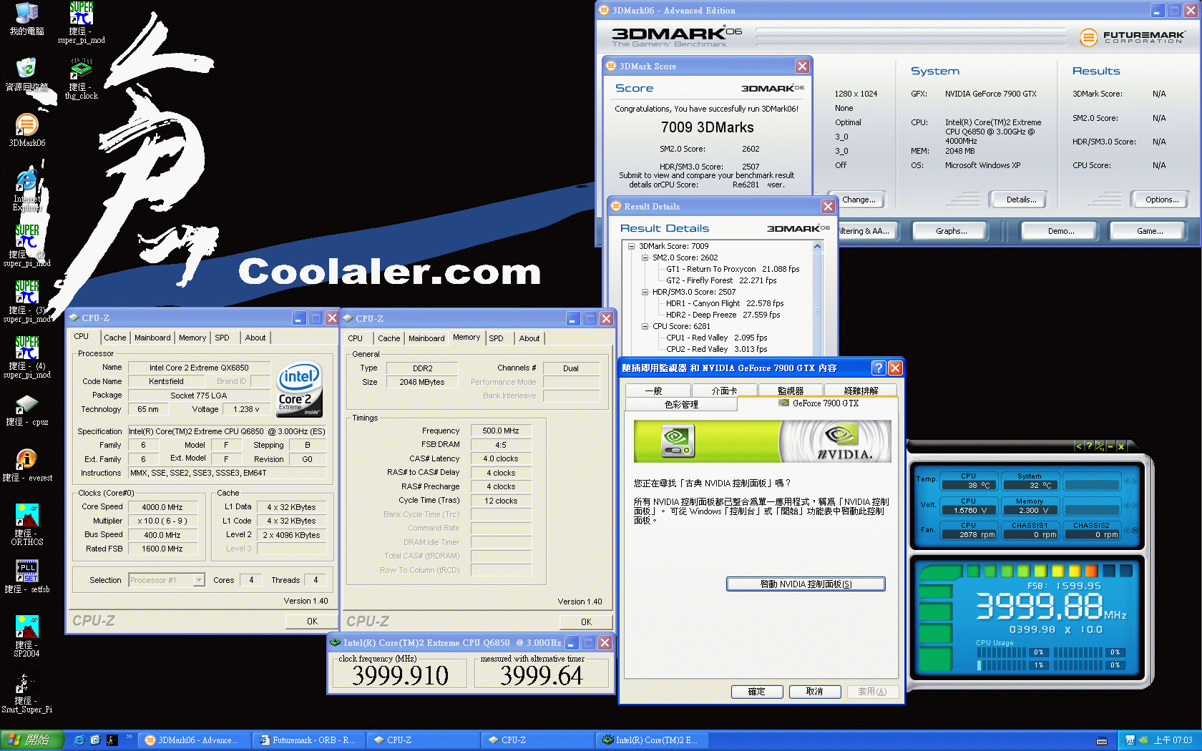Viewport: 1202px width, 751px height.
Task: Open the 我的電腦 (My Computer) desktop icon
Action: click(x=26, y=19)
